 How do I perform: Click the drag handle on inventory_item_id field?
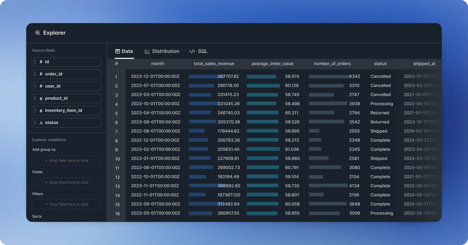(x=35, y=111)
